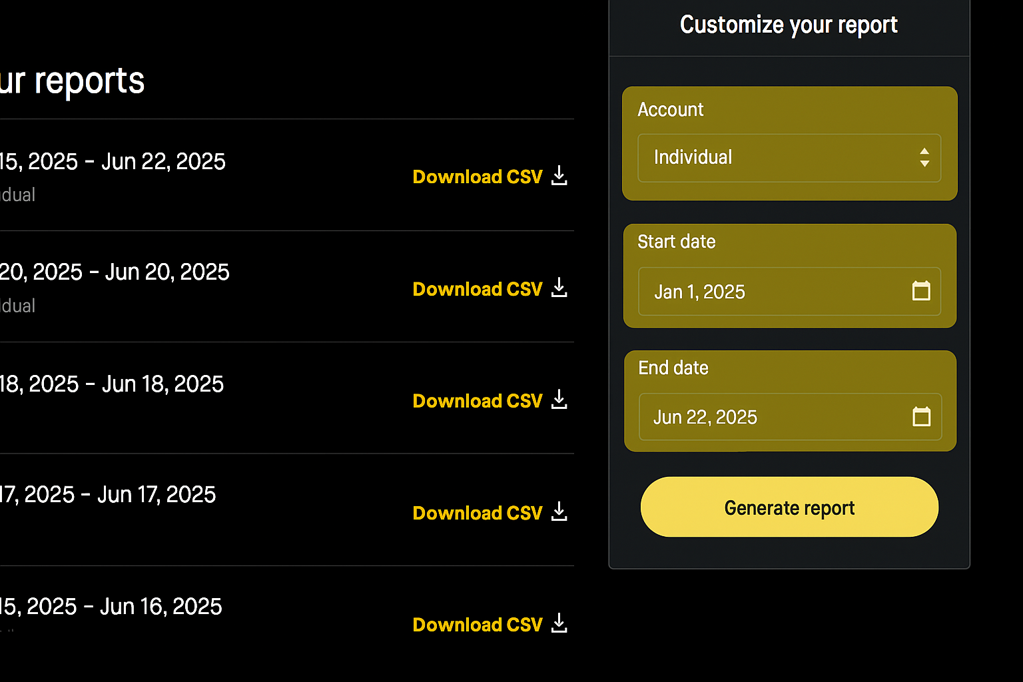Open the calendar icon for End date
1023x682 pixels.
[x=922, y=417]
